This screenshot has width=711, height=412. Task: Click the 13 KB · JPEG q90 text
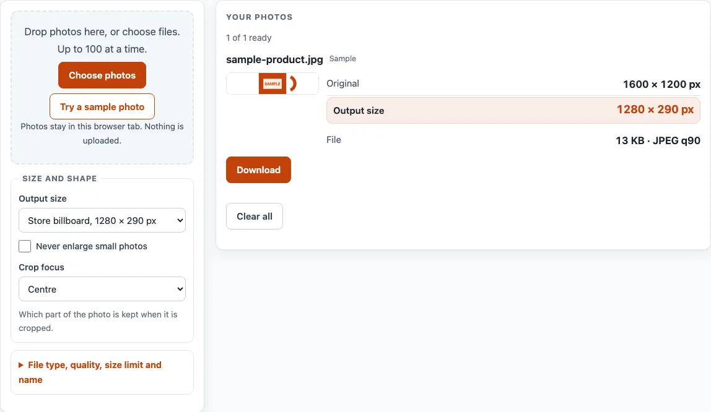click(658, 140)
